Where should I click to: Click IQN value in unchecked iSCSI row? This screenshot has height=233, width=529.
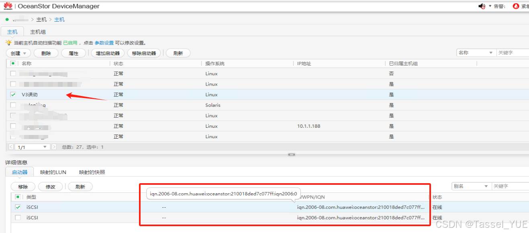click(361, 217)
